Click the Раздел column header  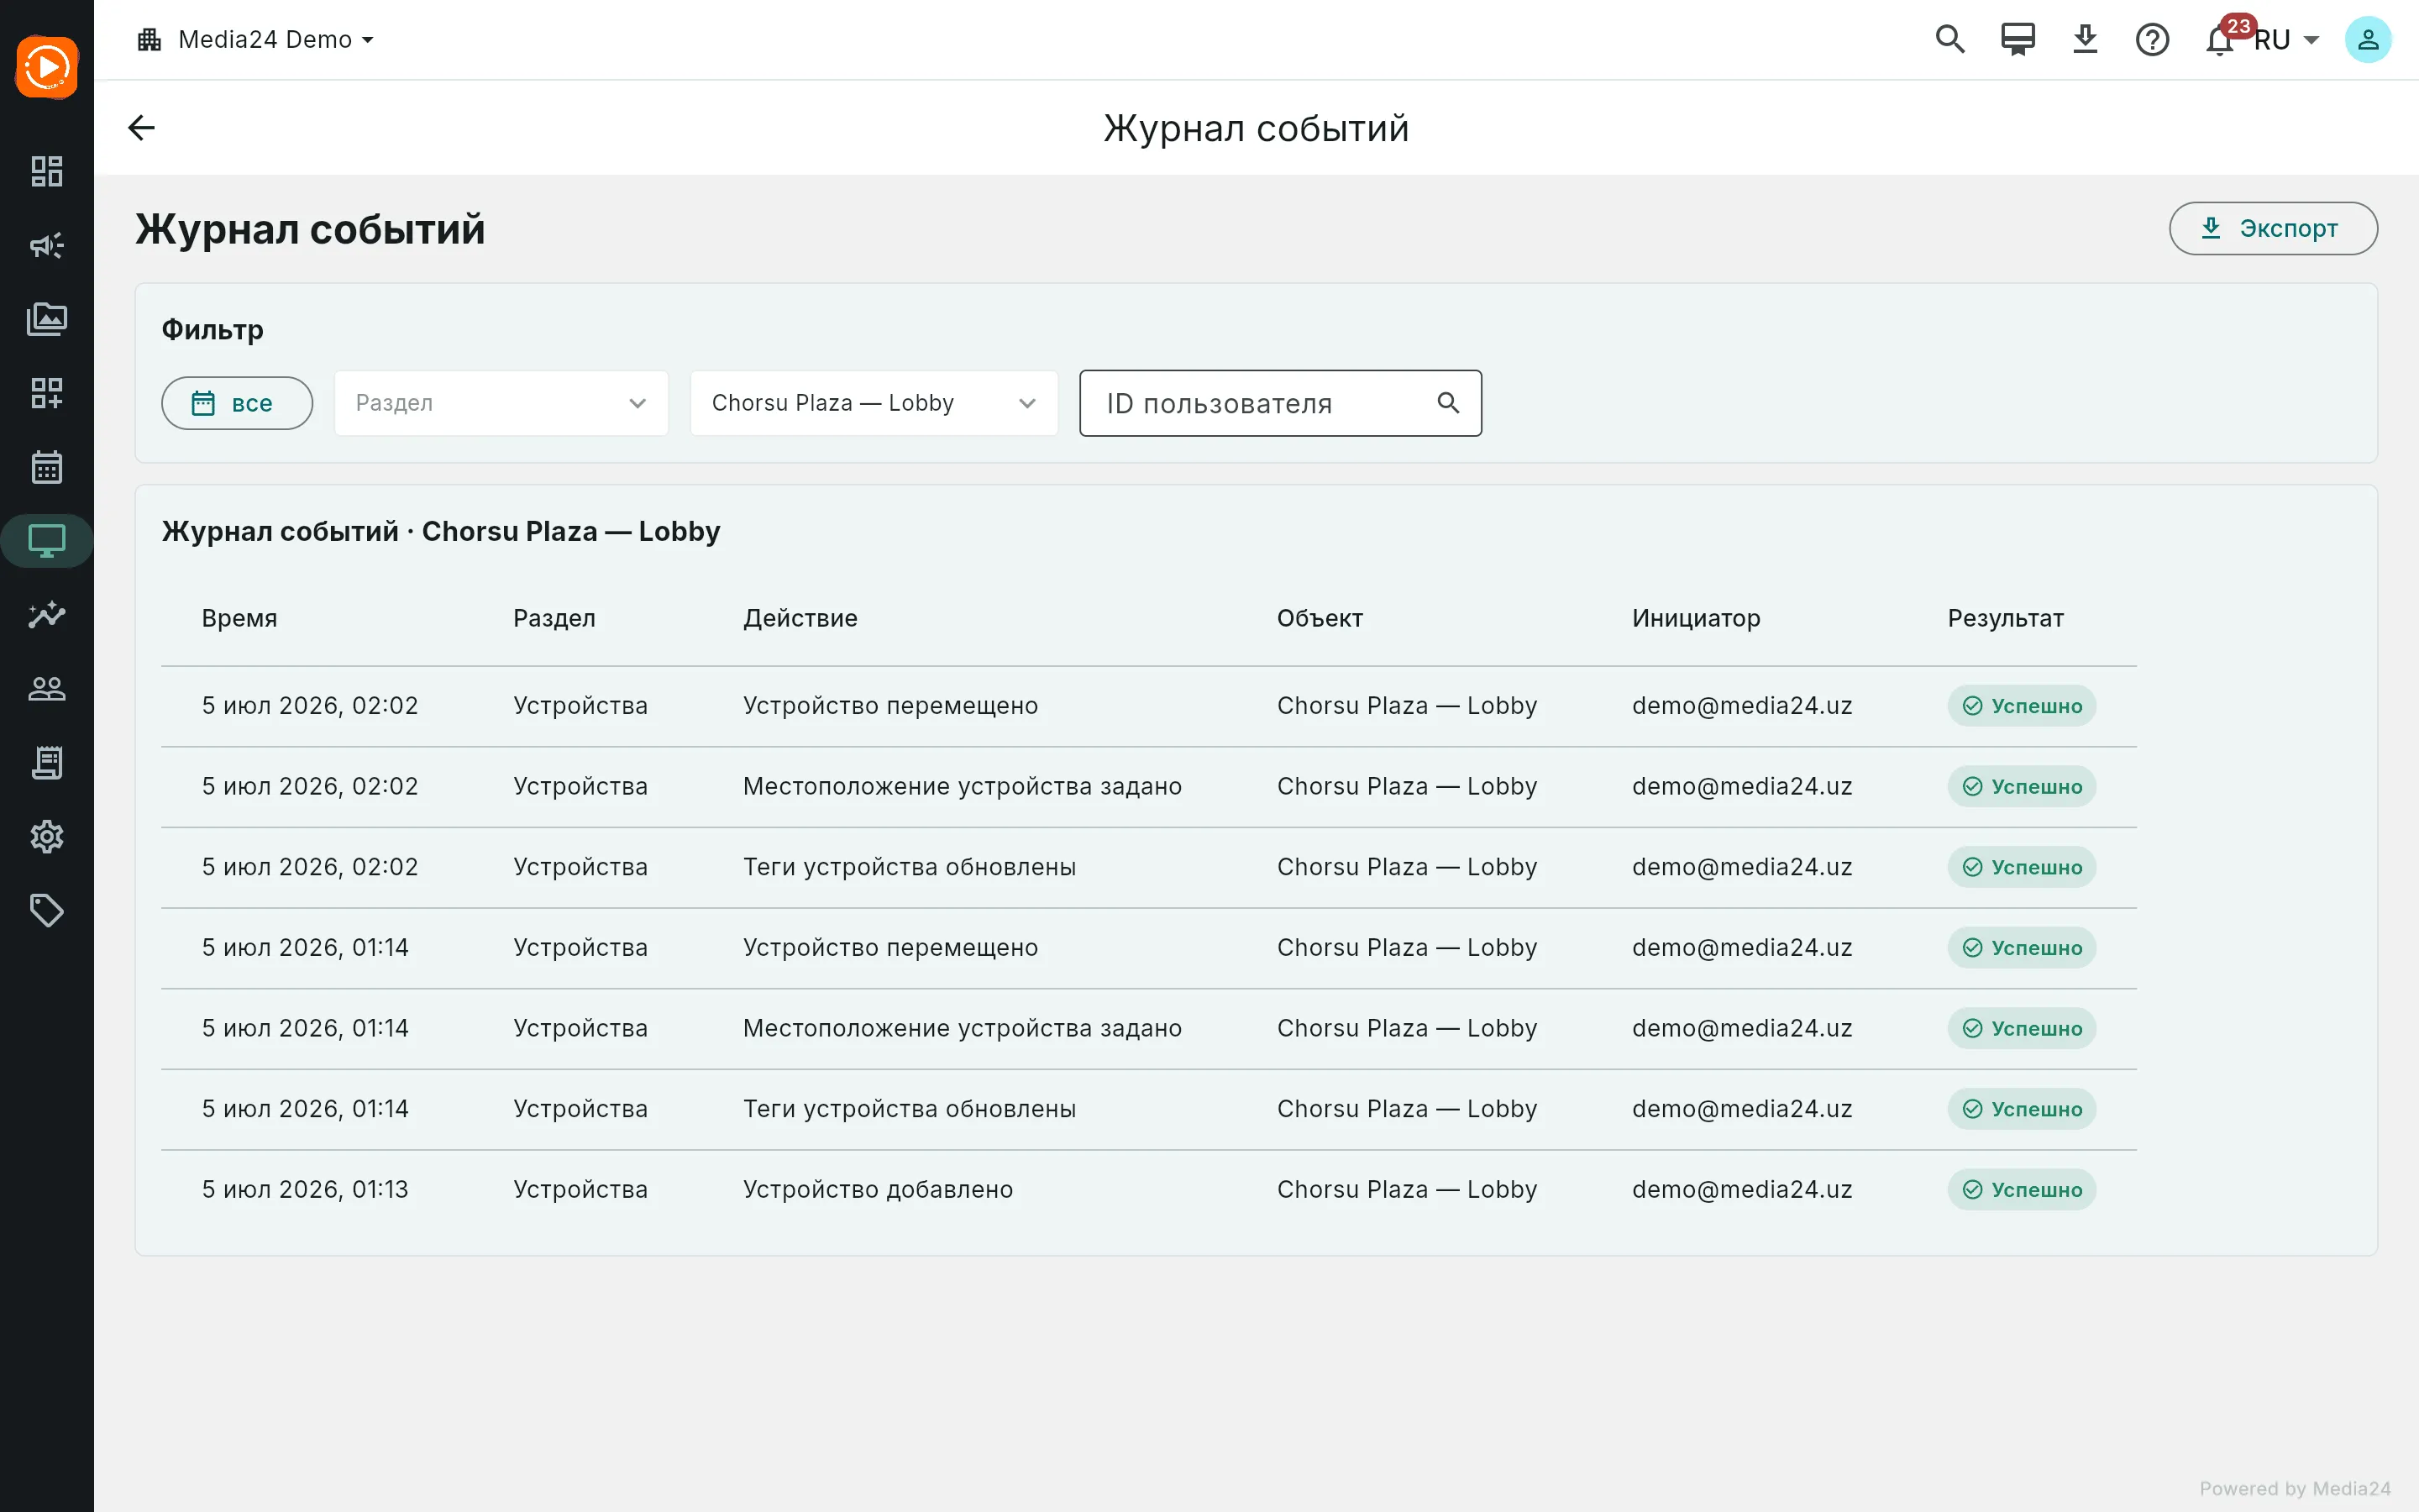pyautogui.click(x=554, y=618)
